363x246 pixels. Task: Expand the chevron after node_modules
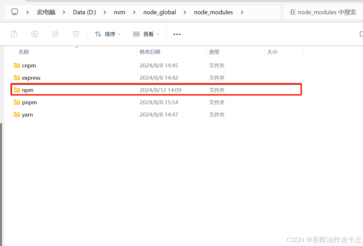[x=242, y=12]
